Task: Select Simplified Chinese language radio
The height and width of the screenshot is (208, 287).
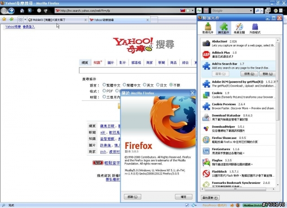Action: [x=124, y=85]
